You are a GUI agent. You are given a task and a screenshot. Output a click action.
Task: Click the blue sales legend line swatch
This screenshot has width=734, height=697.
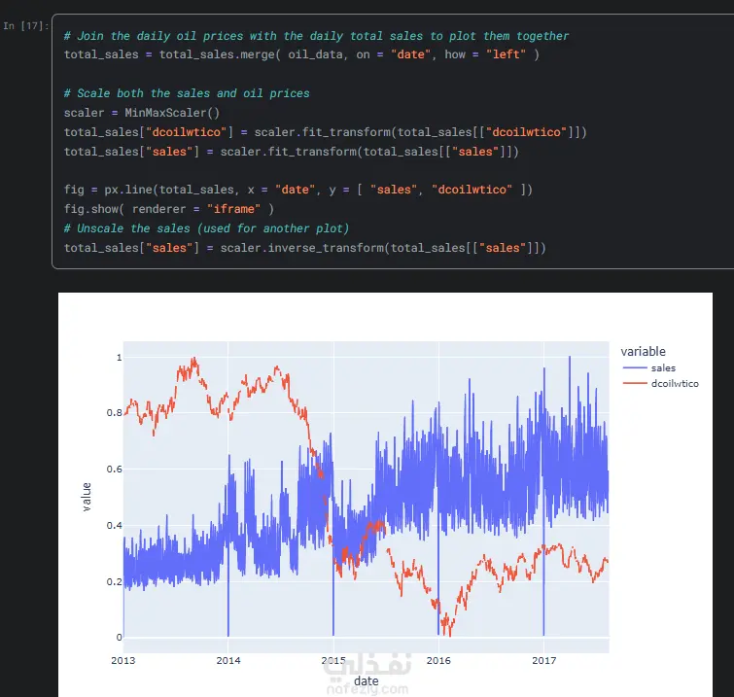click(635, 368)
